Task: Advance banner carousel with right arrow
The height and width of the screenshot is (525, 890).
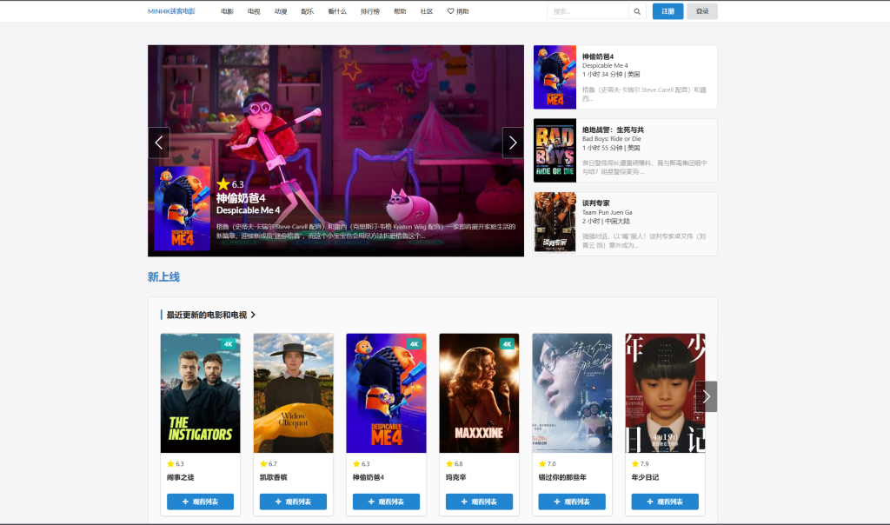Action: click(x=513, y=143)
